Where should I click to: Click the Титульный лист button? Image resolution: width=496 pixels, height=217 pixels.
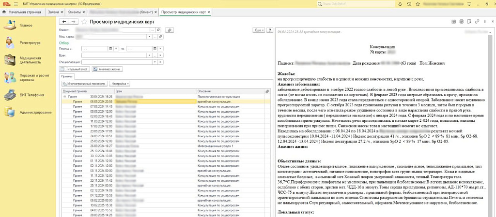[x=75, y=69]
